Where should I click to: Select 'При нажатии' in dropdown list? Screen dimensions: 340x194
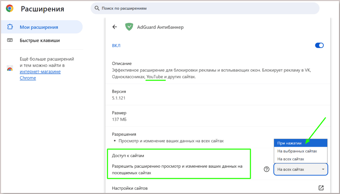[300, 143]
